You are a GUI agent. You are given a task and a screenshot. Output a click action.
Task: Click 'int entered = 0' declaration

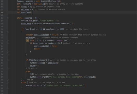25,10
